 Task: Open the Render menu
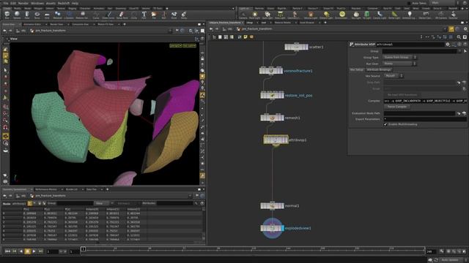point(23,3)
